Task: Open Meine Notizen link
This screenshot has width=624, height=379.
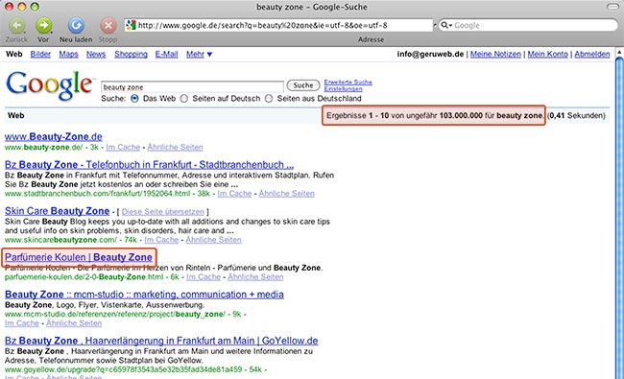Action: pyautogui.click(x=495, y=54)
